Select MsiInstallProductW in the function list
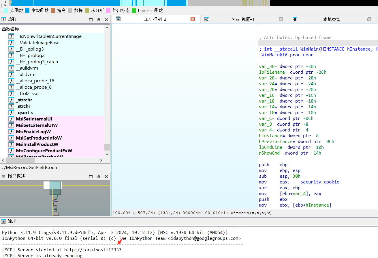The image size is (378, 258). coord(37,144)
